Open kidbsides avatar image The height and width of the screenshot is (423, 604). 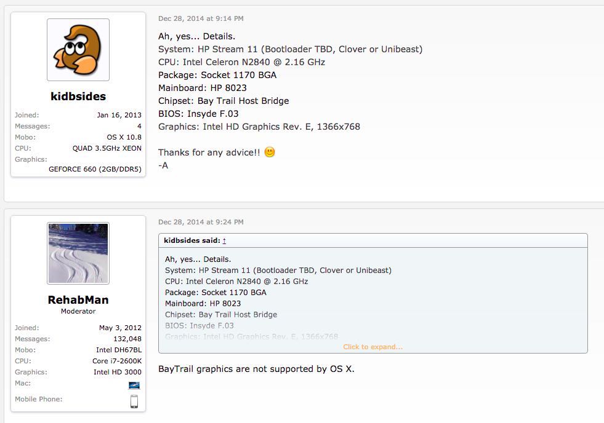click(x=78, y=50)
